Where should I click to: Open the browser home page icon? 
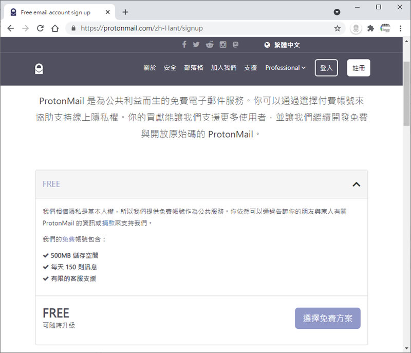[x=55, y=28]
